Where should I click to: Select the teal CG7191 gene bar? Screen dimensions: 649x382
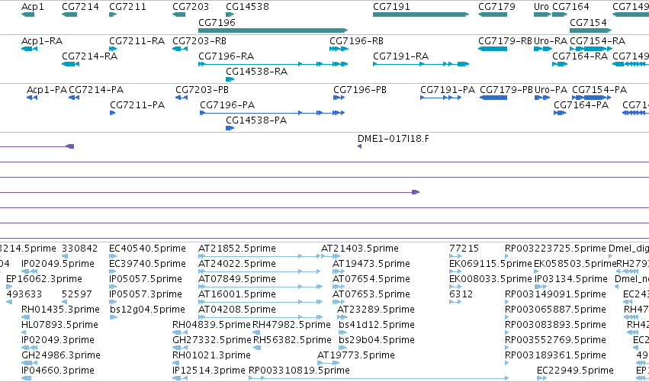click(x=421, y=14)
